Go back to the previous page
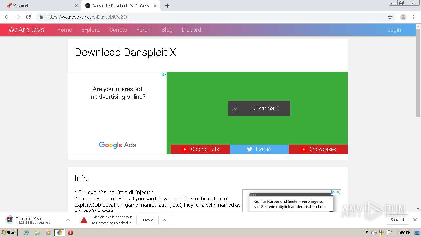The width and height of the screenshot is (421, 237). (7, 17)
